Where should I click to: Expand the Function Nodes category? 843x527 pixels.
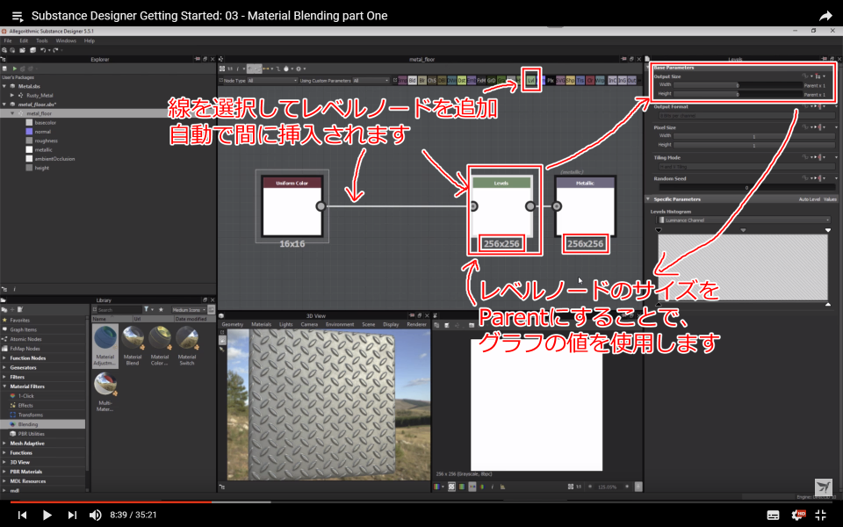click(5, 358)
